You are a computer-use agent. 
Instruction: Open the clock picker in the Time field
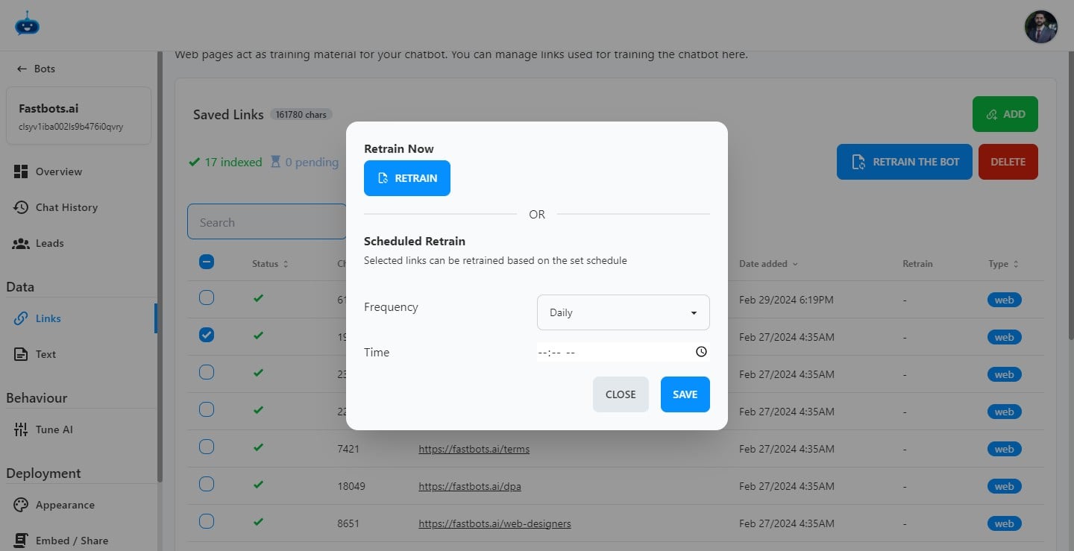(x=700, y=350)
